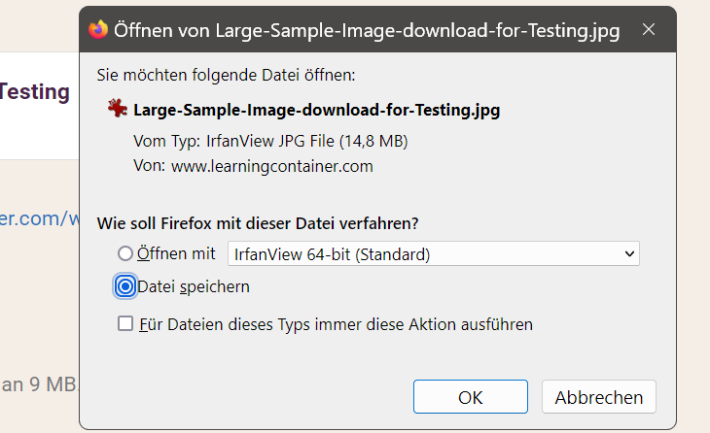This screenshot has width=710, height=433.
Task: Select the "Öffnen mit" radio button
Action: pos(124,253)
